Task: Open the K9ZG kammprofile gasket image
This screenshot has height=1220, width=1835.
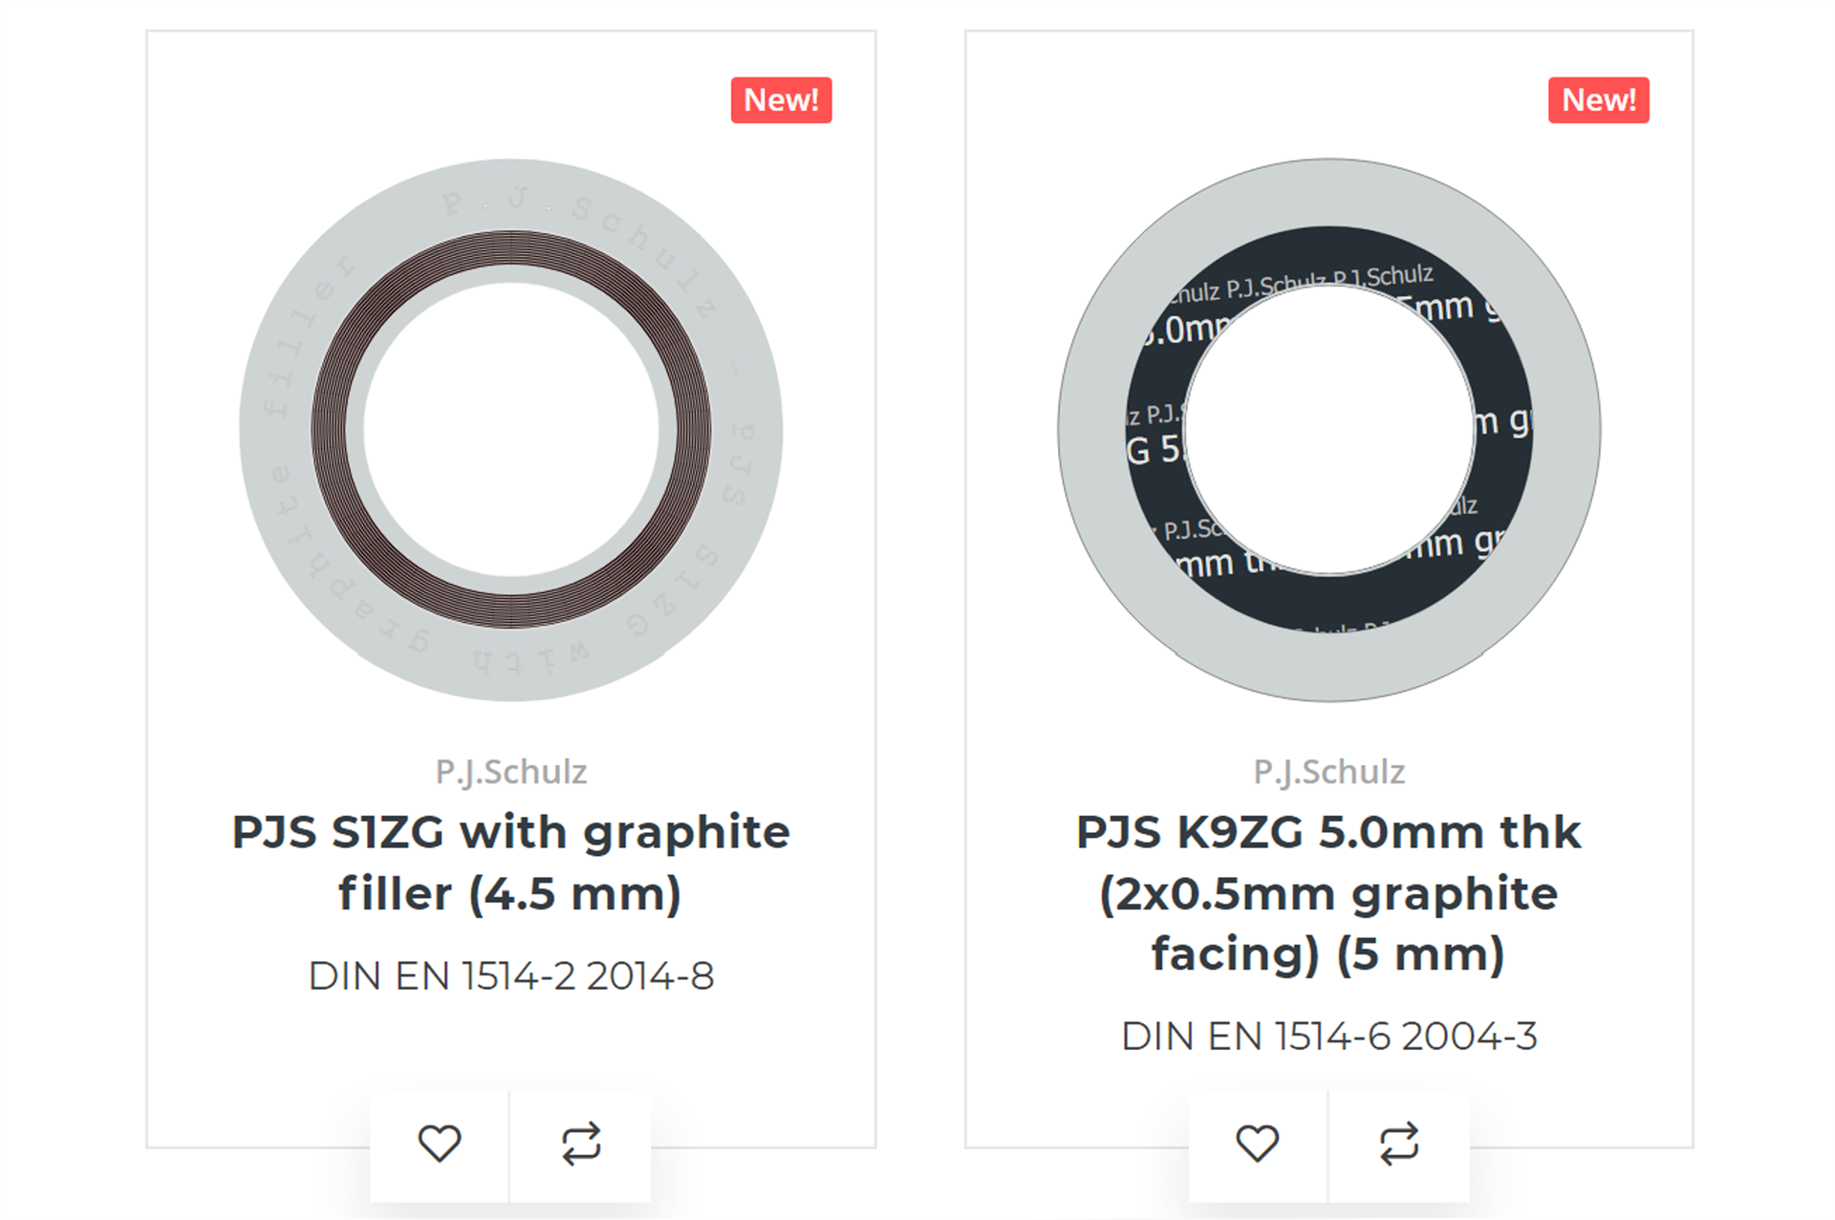Action: [1329, 430]
